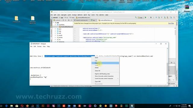193x108 pixels.
Task: Collapse the manifests folder node
Action: point(55,25)
